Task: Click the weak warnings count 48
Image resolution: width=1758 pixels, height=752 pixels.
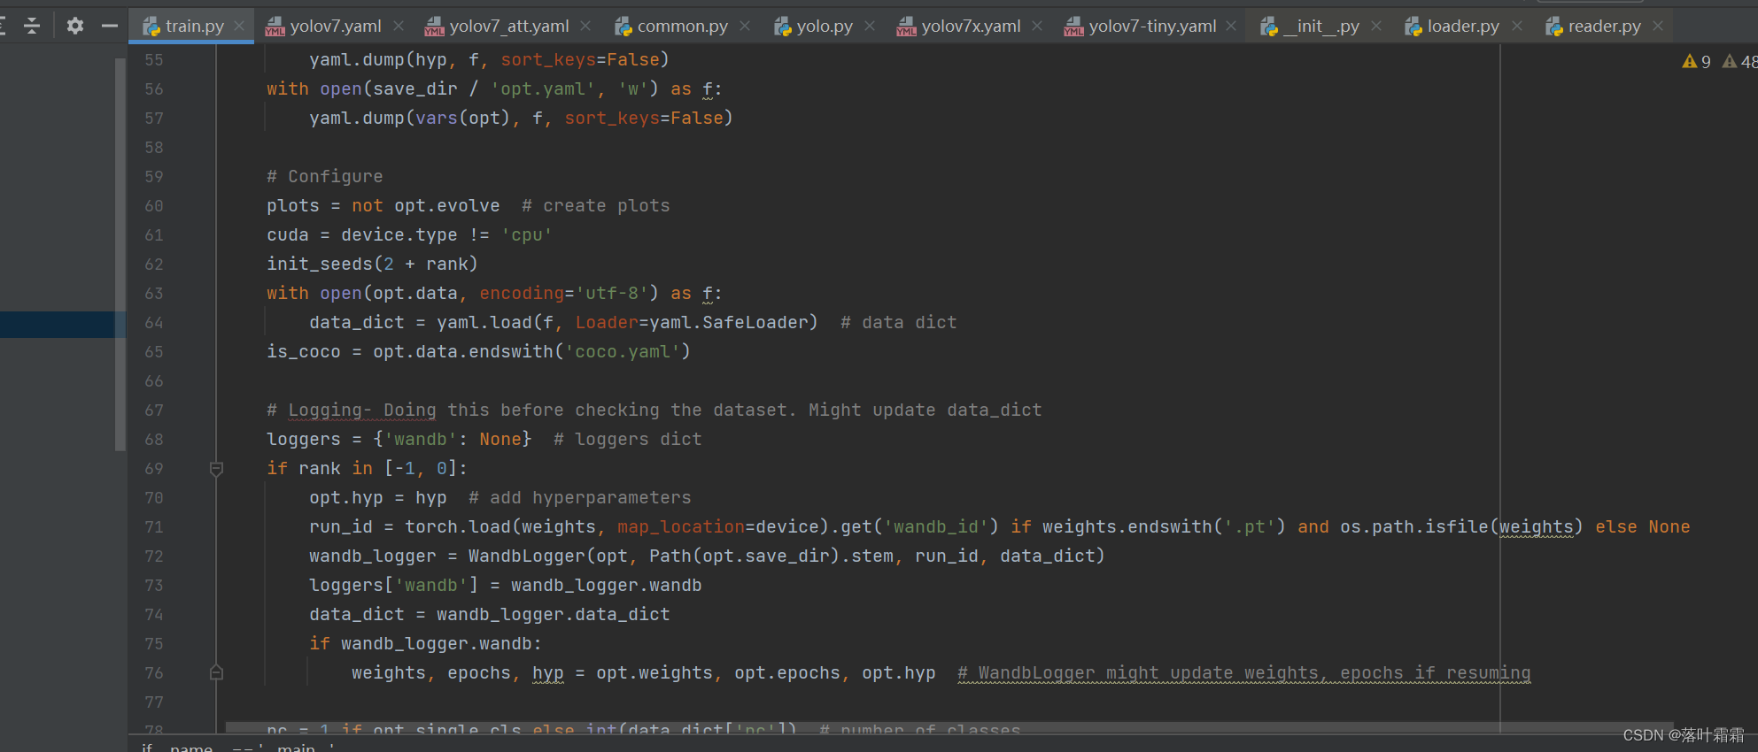Action: click(x=1739, y=62)
